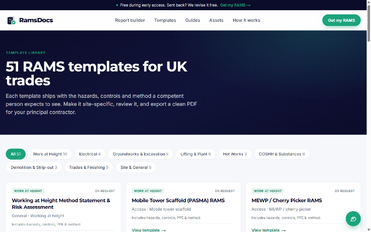
Task: Click the green Get my RAMS button
Action: [341, 20]
